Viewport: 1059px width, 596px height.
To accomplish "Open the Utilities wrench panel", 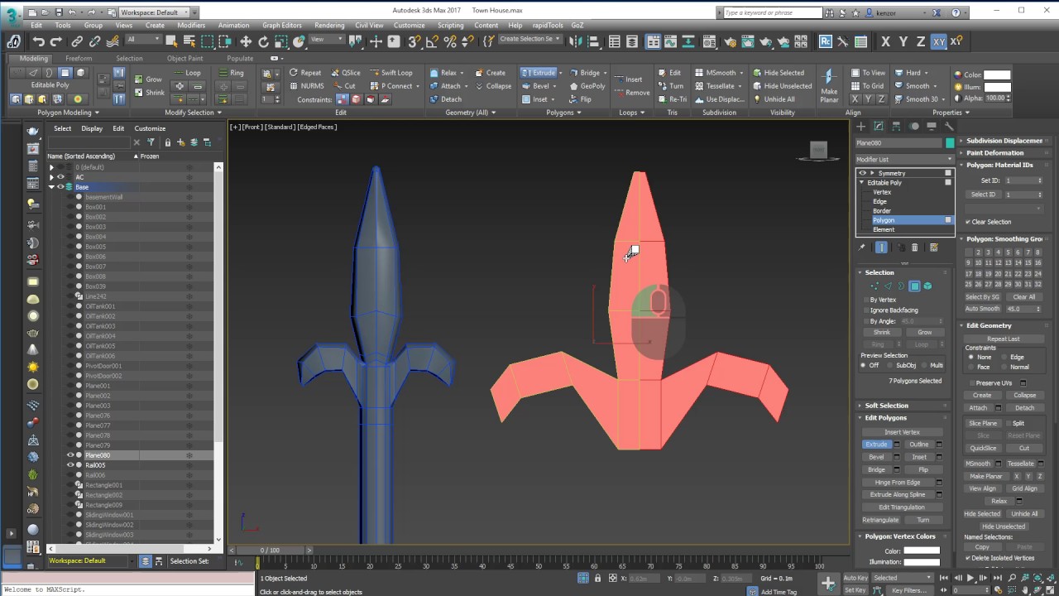I will click(x=949, y=127).
